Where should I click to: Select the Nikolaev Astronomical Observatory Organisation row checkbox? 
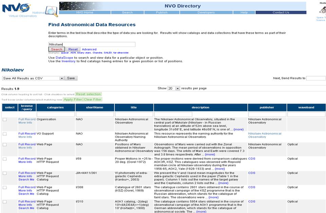4,120
